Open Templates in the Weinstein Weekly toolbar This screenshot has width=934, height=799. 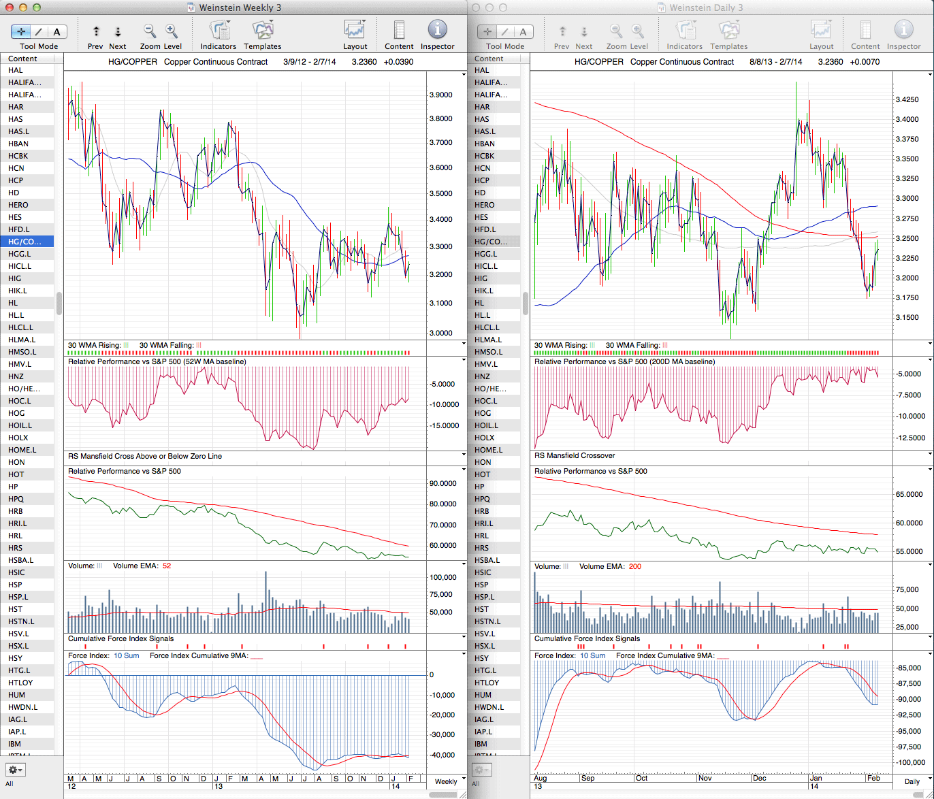(x=262, y=31)
